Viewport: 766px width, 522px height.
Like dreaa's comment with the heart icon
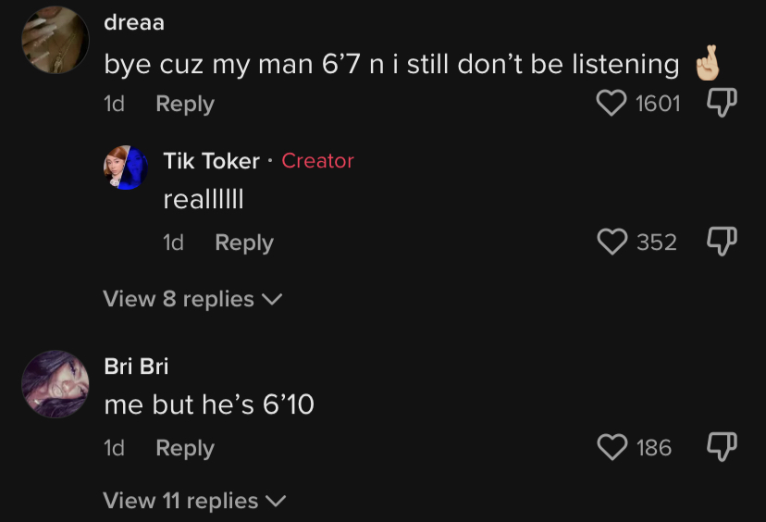(612, 103)
